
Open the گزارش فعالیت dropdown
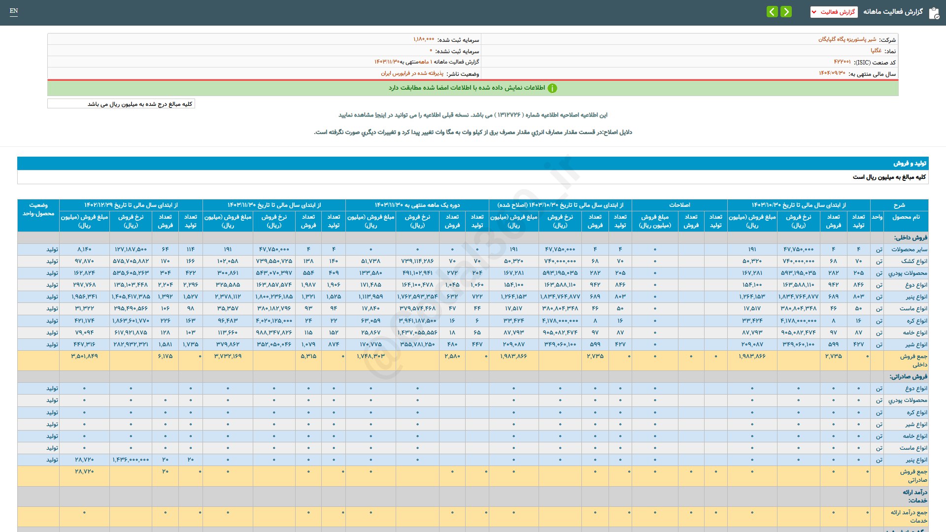tap(834, 12)
